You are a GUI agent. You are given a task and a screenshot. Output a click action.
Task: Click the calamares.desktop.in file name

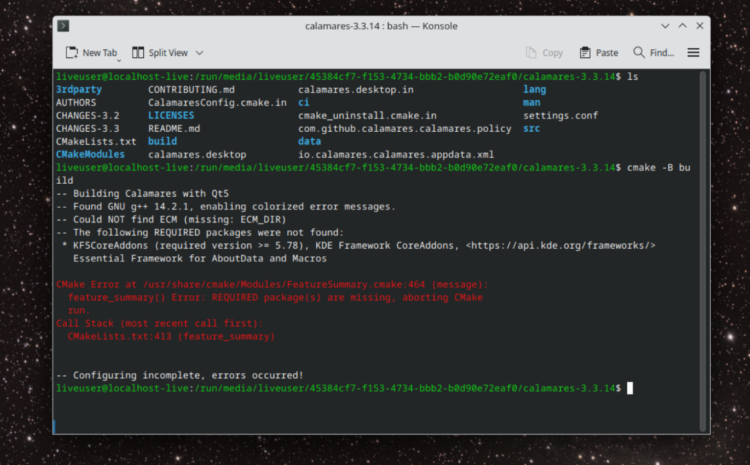pyautogui.click(x=356, y=89)
